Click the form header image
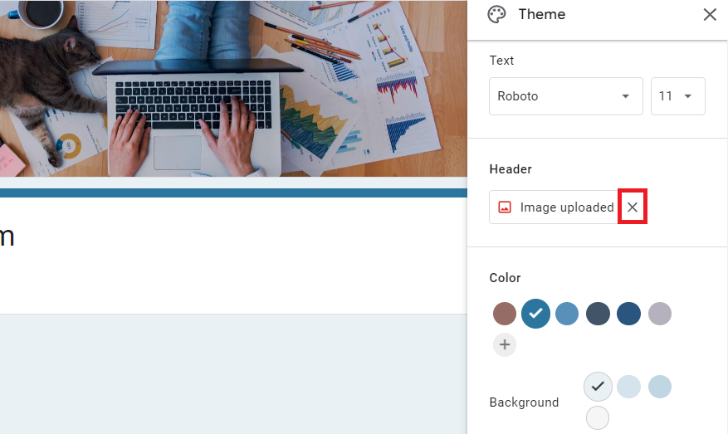 233,88
